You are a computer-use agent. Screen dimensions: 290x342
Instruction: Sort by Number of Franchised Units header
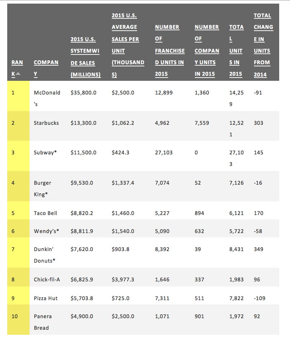click(x=170, y=51)
